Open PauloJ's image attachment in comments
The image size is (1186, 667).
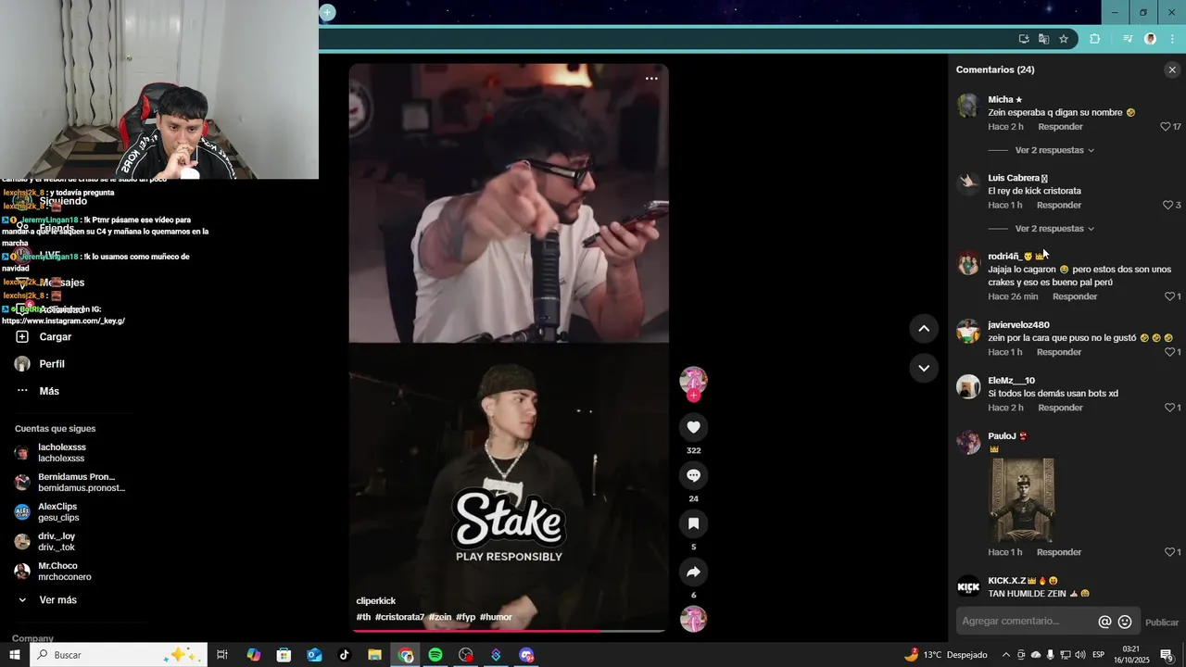coord(1022,500)
